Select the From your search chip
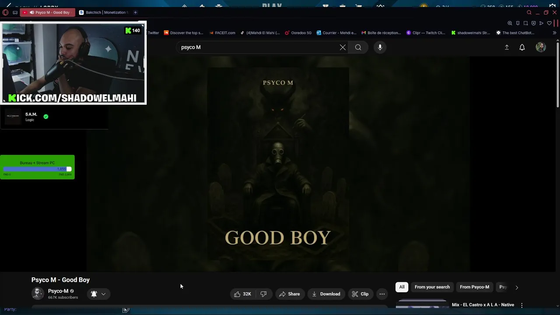The height and width of the screenshot is (315, 560). tap(432, 287)
